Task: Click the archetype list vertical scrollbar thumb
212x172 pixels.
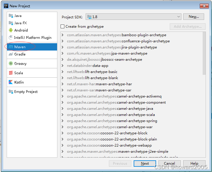Action: tap(204, 53)
